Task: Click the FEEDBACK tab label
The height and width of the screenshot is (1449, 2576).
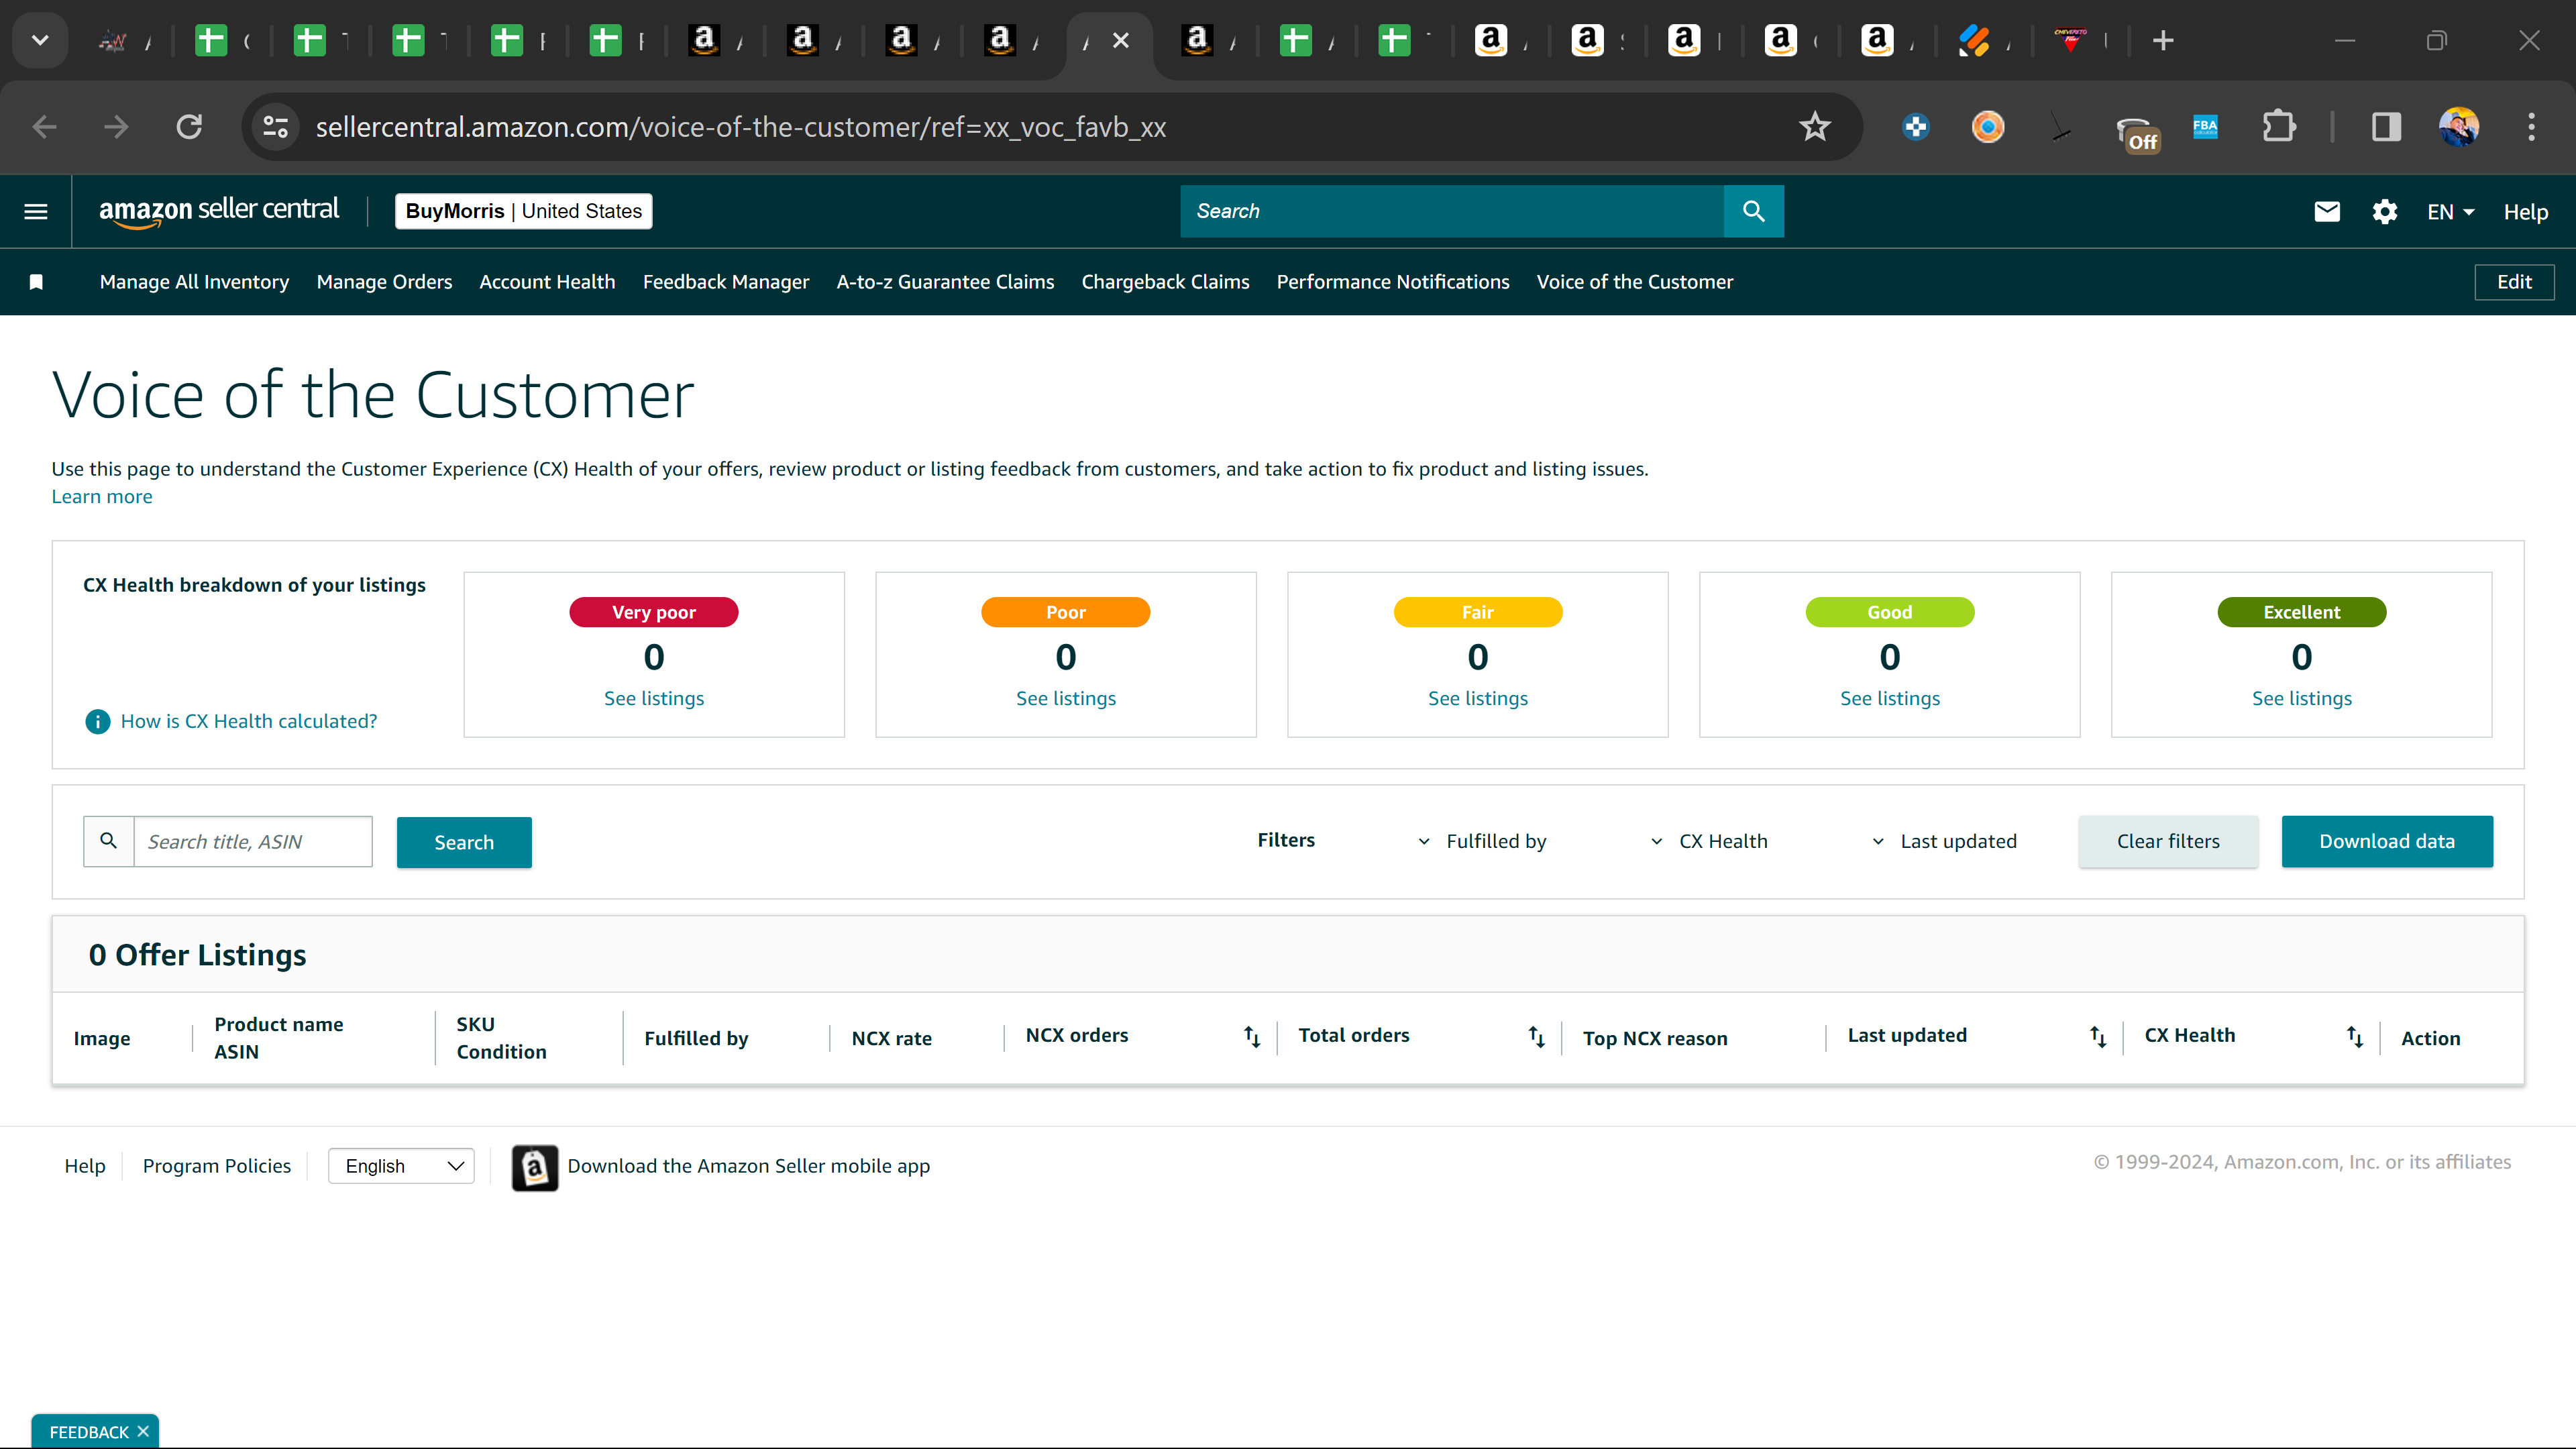Action: click(x=89, y=1432)
